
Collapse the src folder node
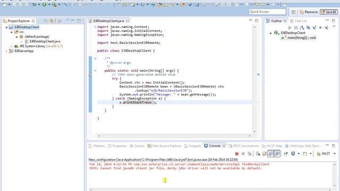(x=12, y=32)
